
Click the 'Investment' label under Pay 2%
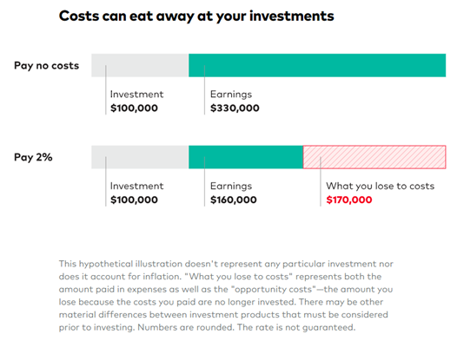(136, 186)
